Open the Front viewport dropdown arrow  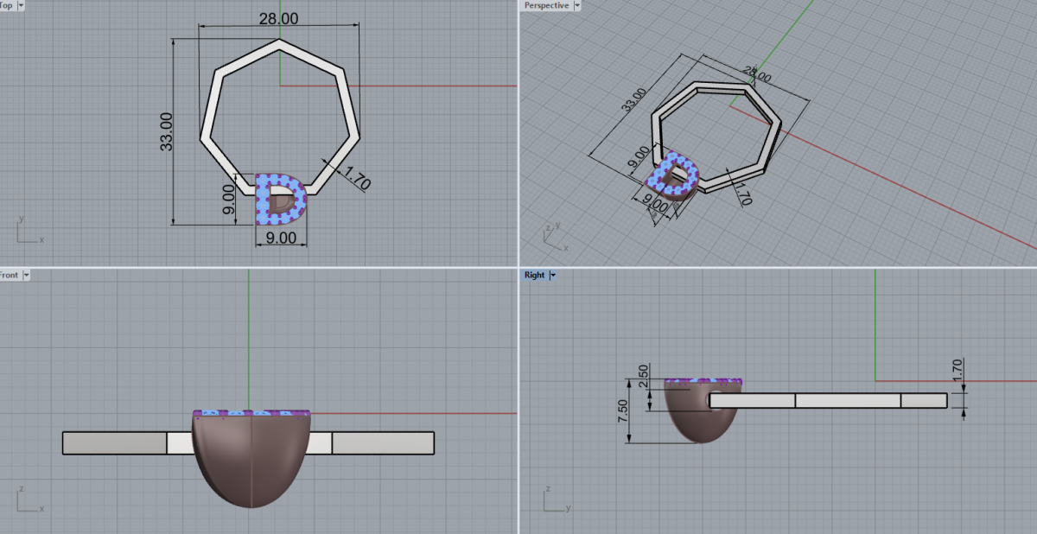tap(26, 275)
